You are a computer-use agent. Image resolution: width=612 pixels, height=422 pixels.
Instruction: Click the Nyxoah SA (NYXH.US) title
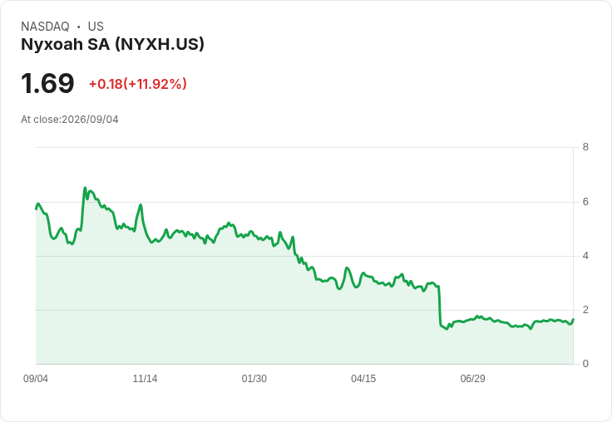[x=112, y=45]
